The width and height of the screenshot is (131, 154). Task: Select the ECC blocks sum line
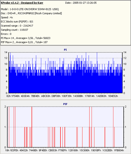[17, 21]
